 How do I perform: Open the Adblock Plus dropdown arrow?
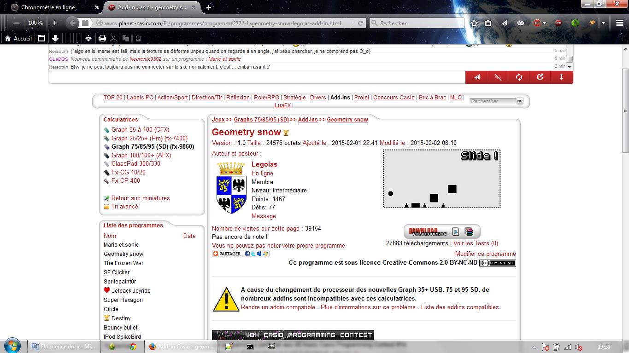[x=545, y=23]
